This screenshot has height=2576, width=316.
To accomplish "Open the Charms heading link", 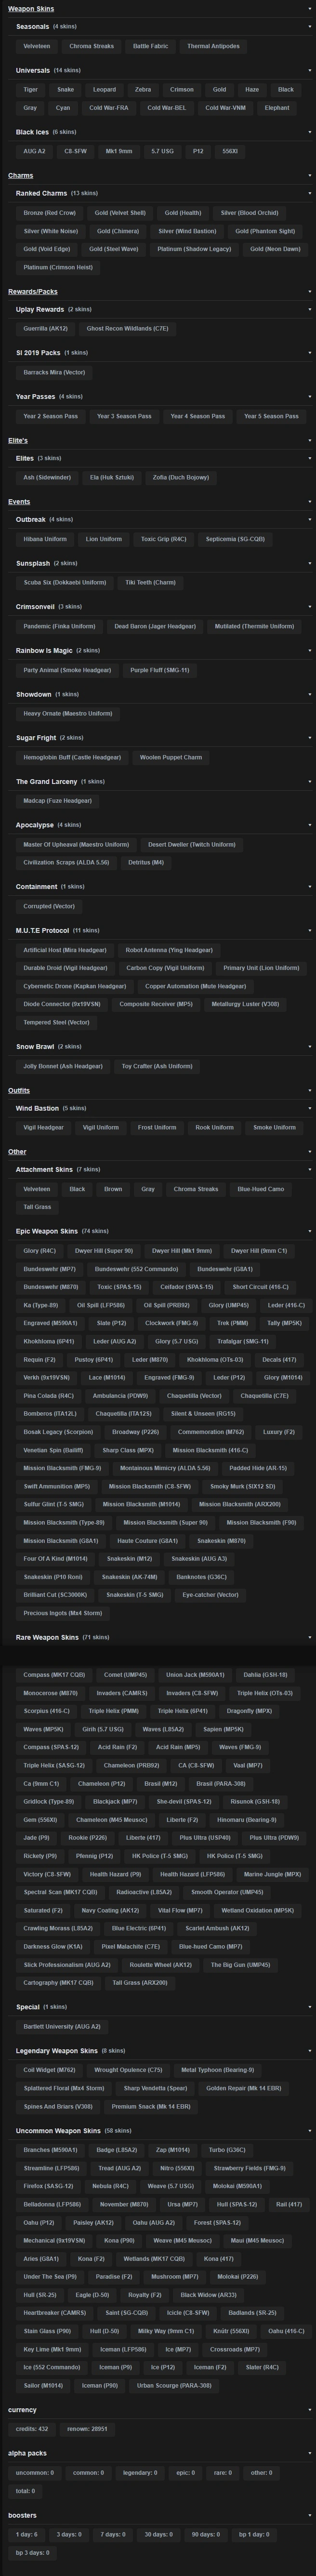I will [x=20, y=175].
